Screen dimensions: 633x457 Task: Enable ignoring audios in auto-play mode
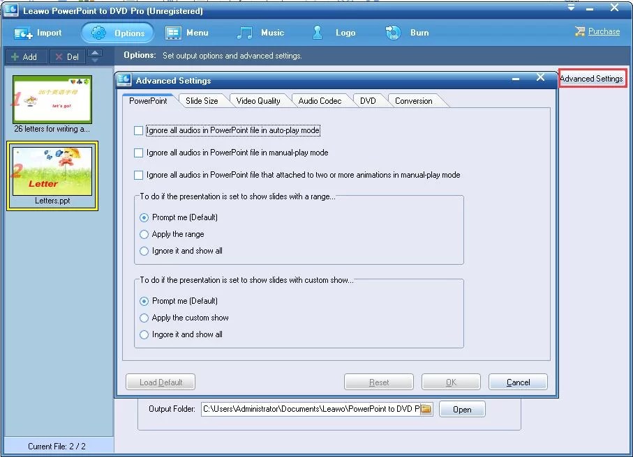pyautogui.click(x=137, y=130)
